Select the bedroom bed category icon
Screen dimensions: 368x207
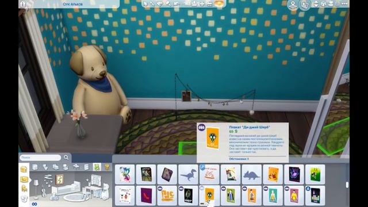pos(55,167)
